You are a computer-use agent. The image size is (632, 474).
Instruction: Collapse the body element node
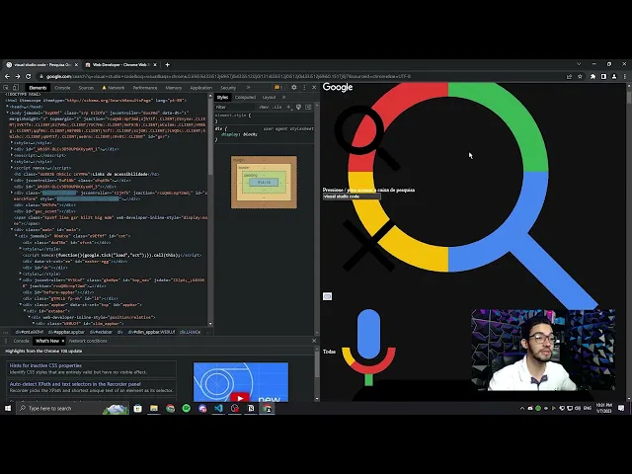click(8, 113)
